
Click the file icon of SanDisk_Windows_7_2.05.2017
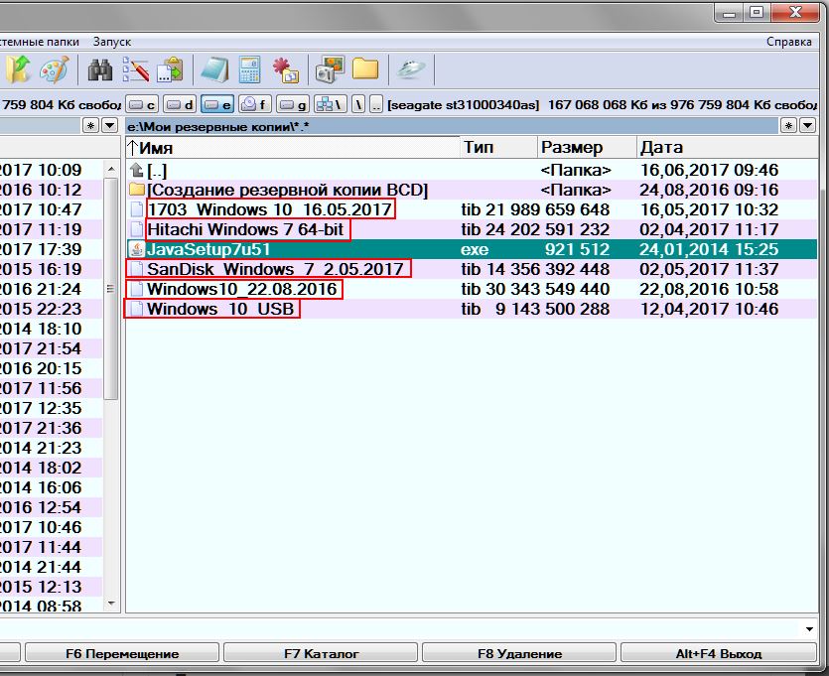click(136, 269)
